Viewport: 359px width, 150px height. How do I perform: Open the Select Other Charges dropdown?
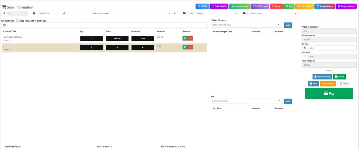(x=247, y=25)
